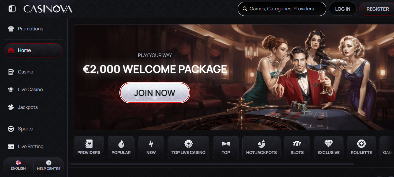Image resolution: width=394 pixels, height=177 pixels.
Task: Open the Jackpots clover icon
Action: coord(11,107)
